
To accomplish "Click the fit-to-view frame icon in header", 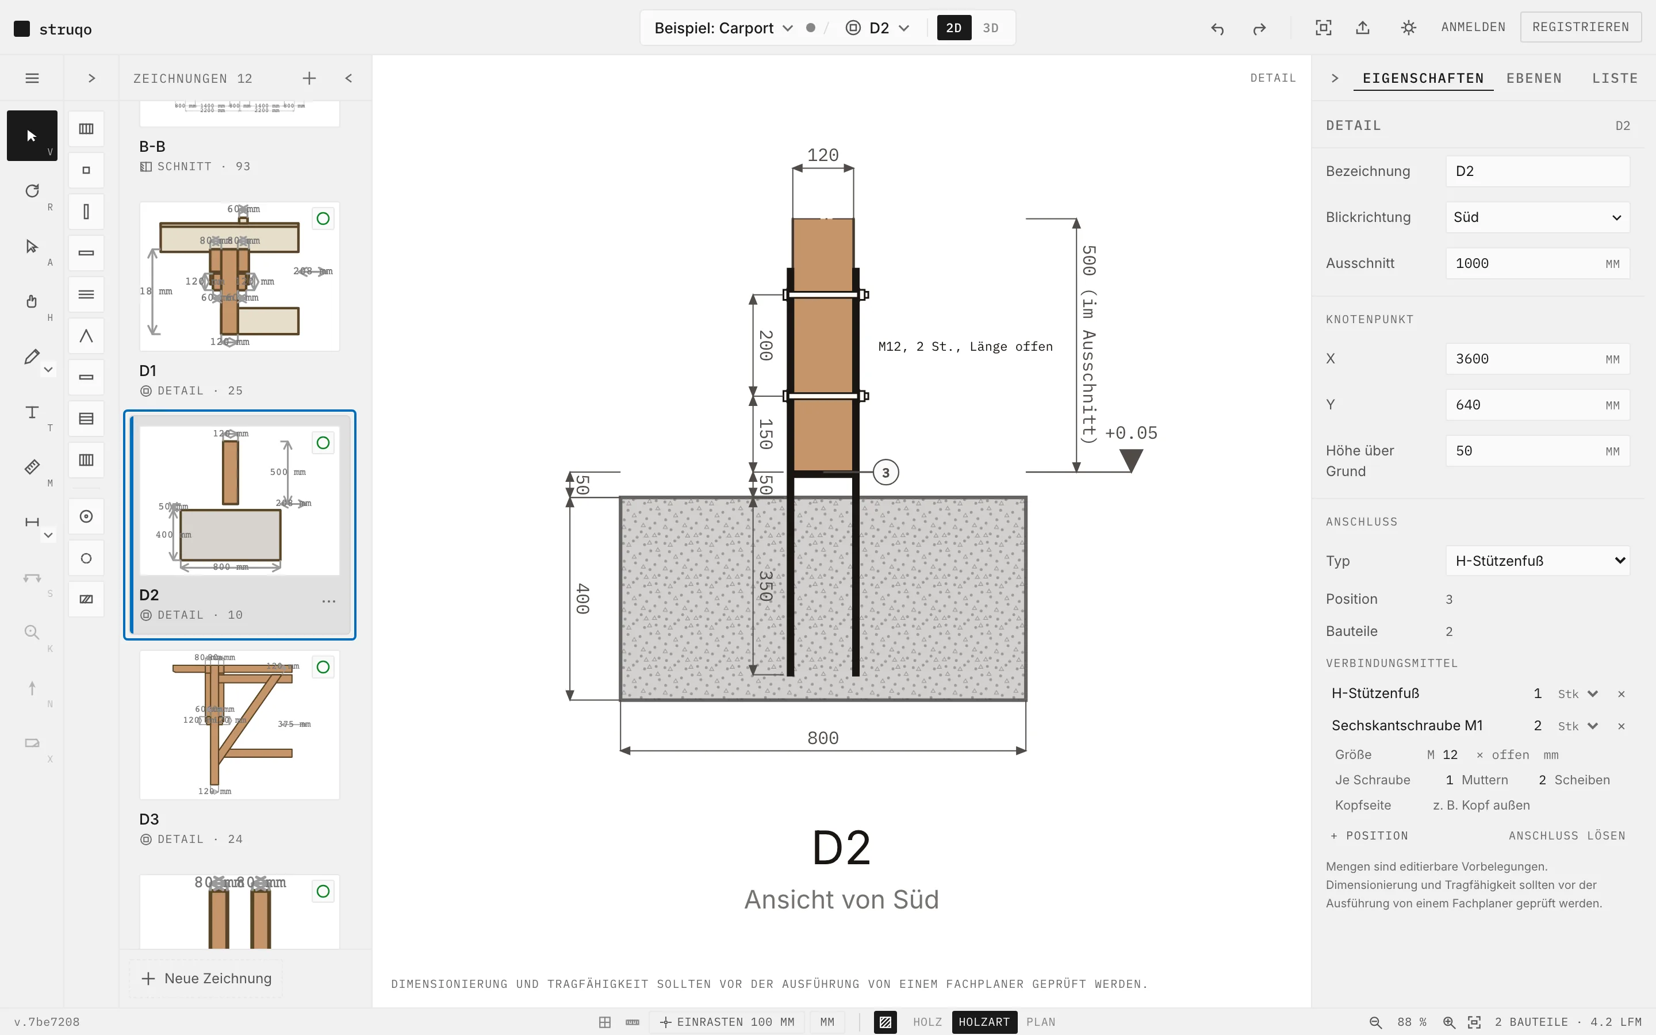I will click(x=1324, y=28).
